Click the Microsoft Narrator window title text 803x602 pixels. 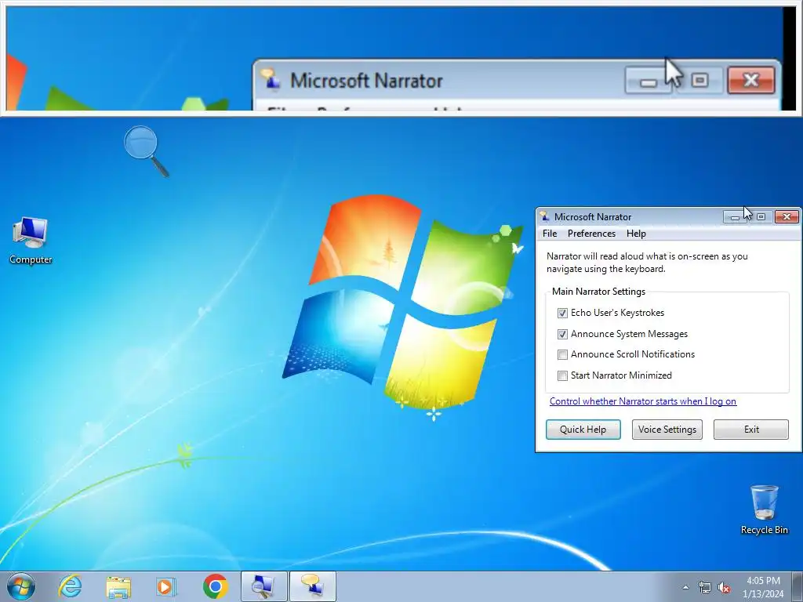tap(593, 217)
